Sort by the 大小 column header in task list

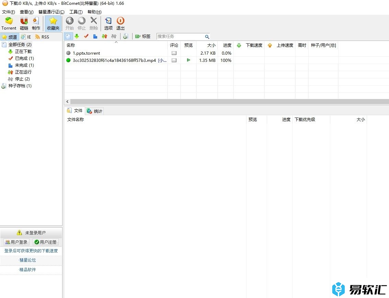point(207,45)
